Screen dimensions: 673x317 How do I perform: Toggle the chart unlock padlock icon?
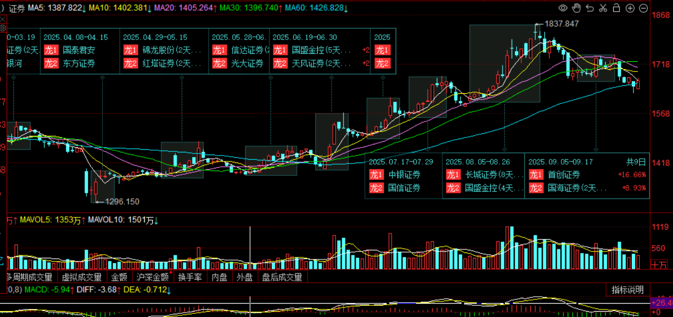(x=616, y=8)
